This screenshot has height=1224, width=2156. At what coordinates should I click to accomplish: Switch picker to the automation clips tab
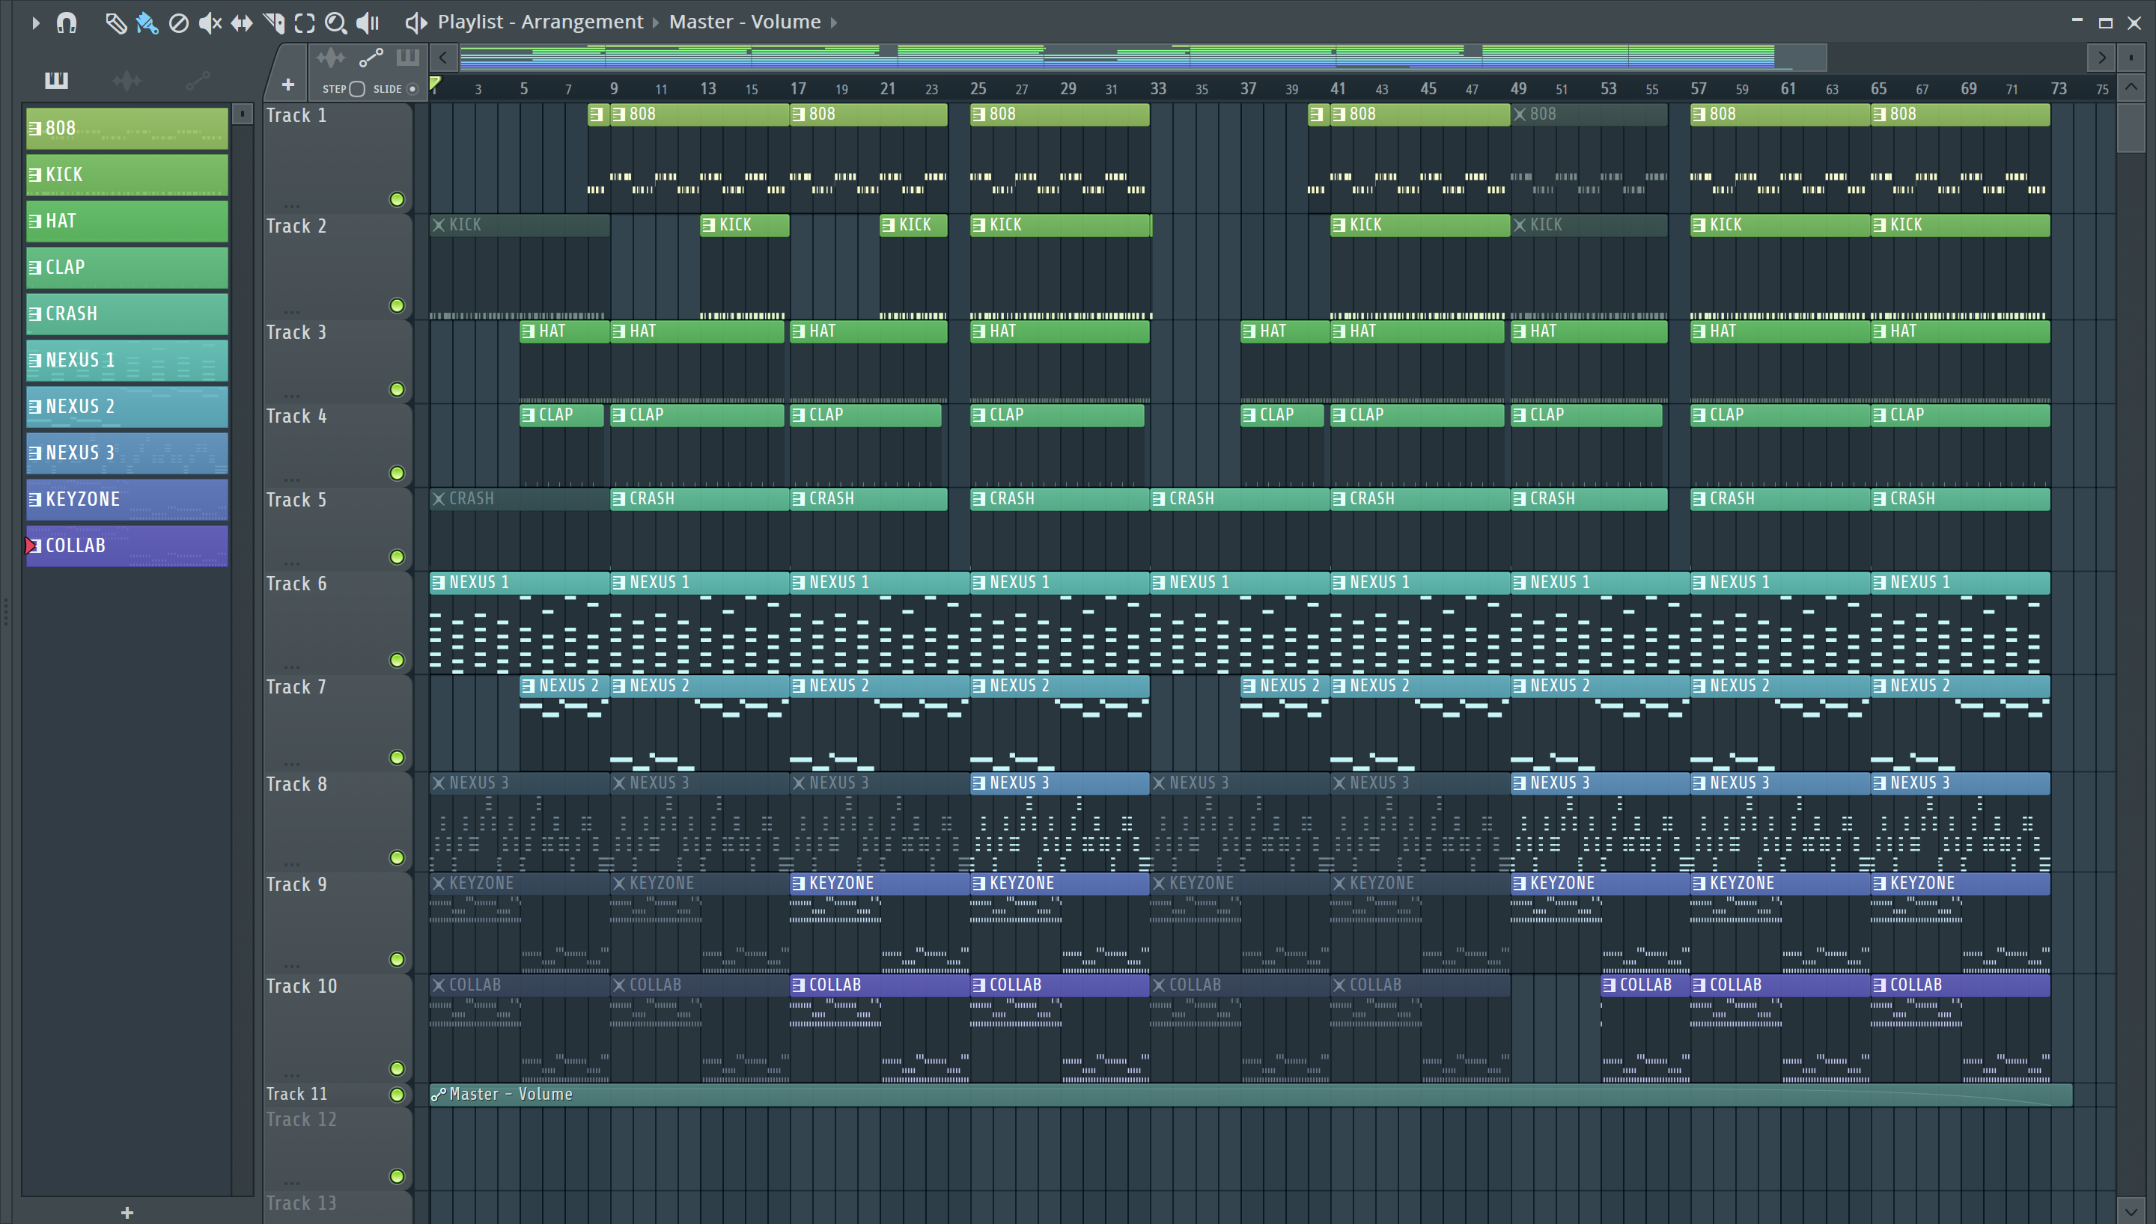pos(198,81)
